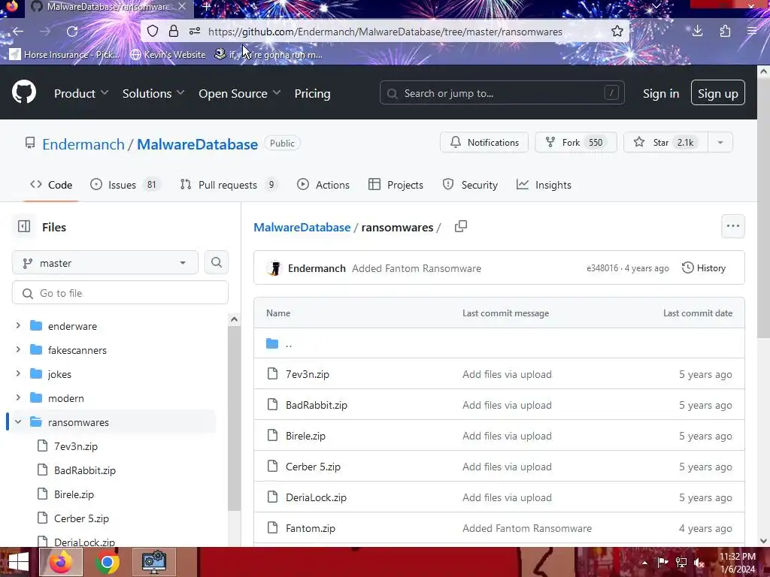Click commit hash e348016
Screen dimensions: 770x577
click(x=602, y=268)
